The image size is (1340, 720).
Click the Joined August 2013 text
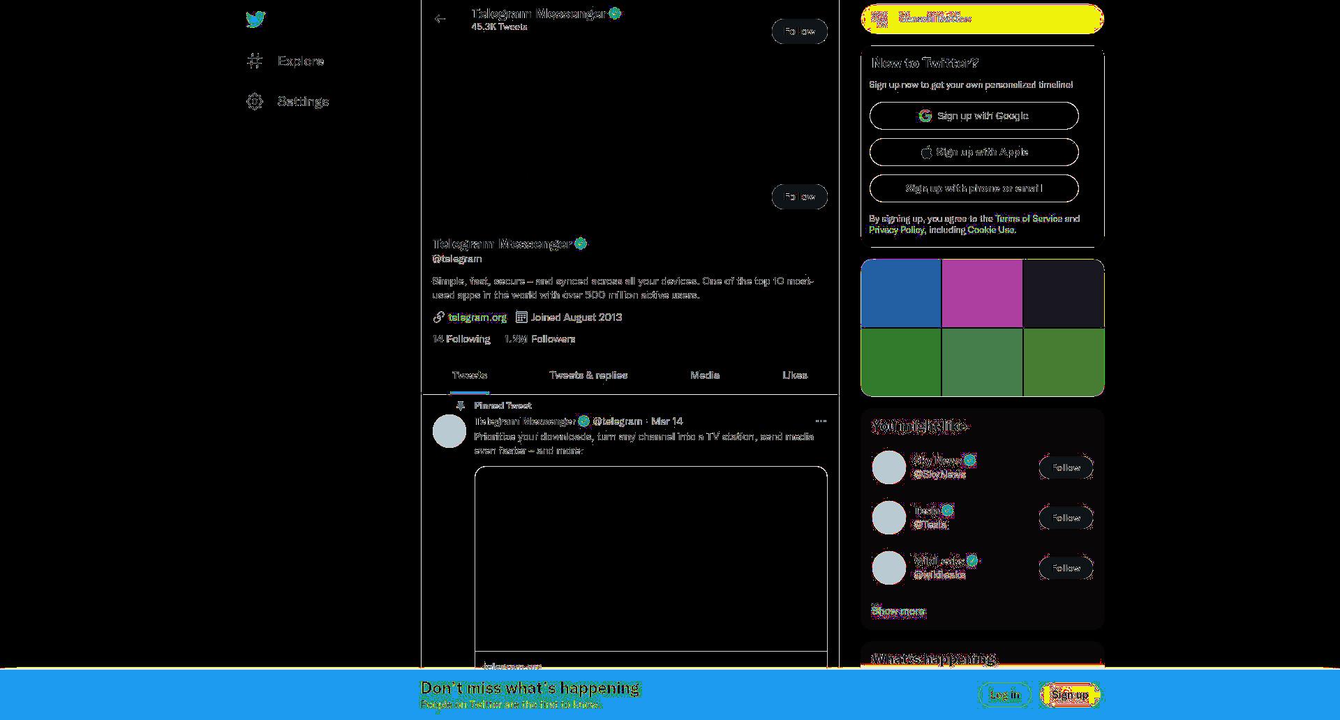tap(576, 317)
